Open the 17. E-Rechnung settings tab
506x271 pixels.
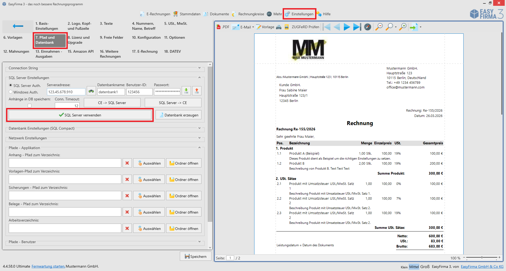(x=144, y=51)
